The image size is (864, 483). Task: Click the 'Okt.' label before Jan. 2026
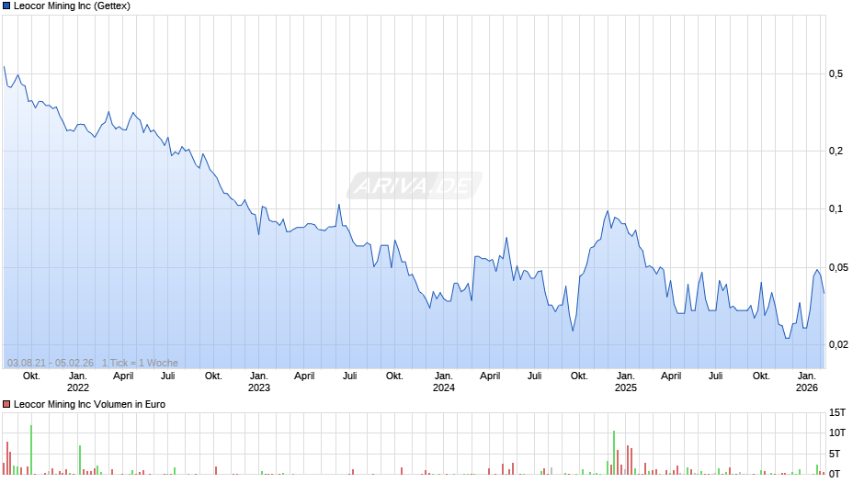pyautogui.click(x=761, y=376)
